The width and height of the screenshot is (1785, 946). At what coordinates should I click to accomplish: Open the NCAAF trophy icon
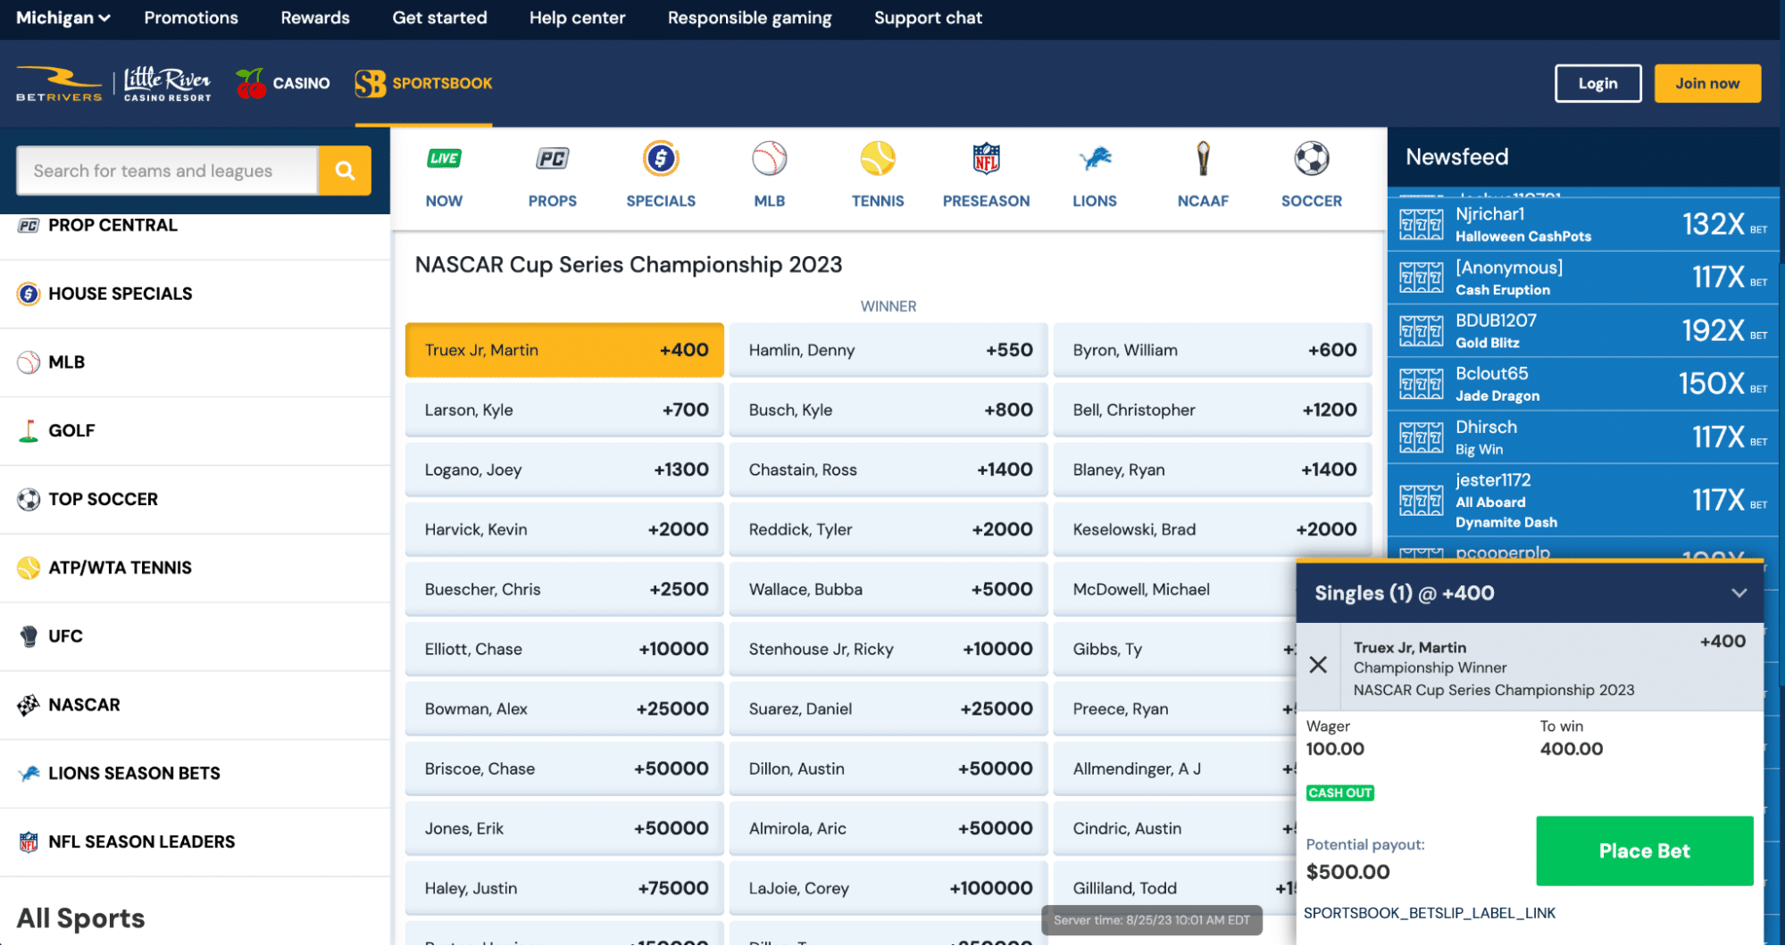point(1203,159)
